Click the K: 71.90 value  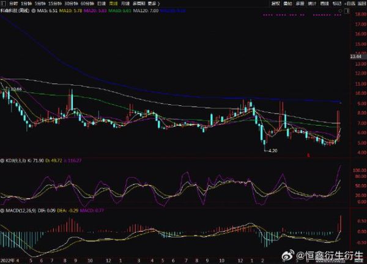[35, 160]
